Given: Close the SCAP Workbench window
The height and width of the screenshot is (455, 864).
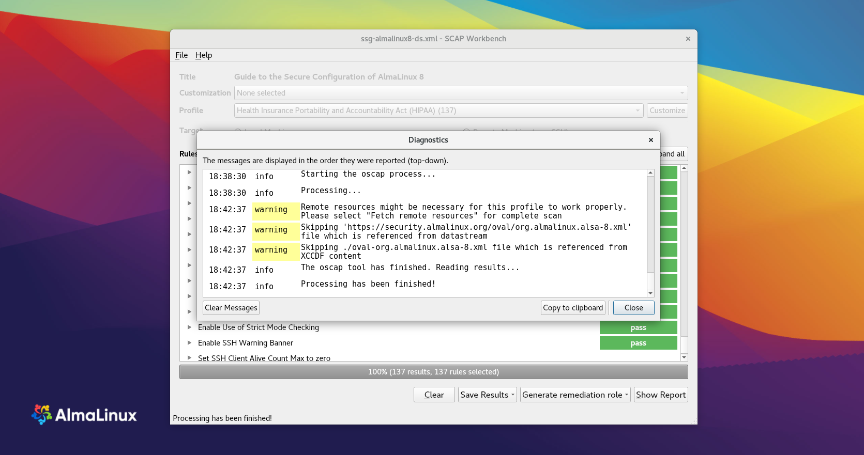Looking at the screenshot, I should pyautogui.click(x=688, y=39).
